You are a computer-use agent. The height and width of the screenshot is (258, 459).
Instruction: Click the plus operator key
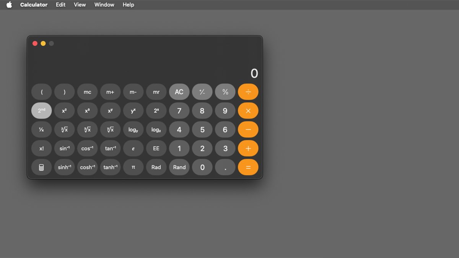248,148
